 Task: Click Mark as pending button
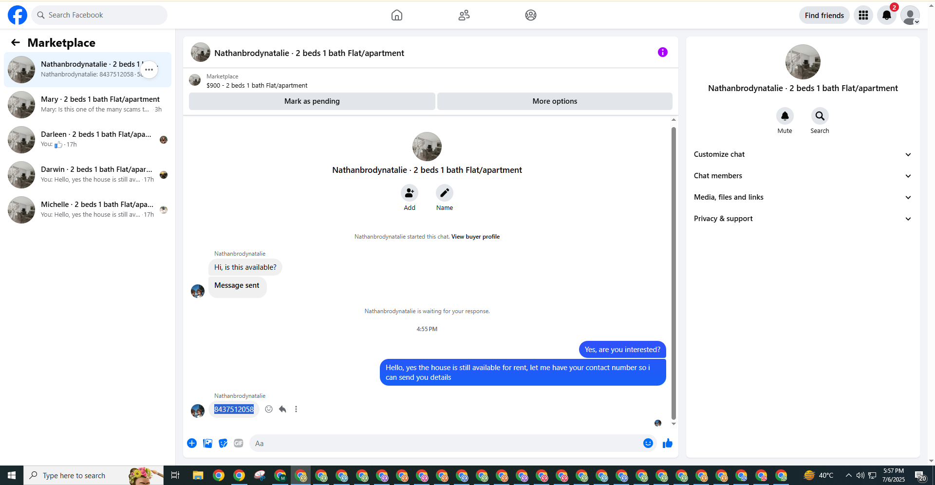point(312,101)
